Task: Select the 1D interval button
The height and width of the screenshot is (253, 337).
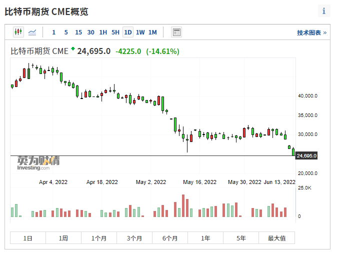Action: point(128,32)
